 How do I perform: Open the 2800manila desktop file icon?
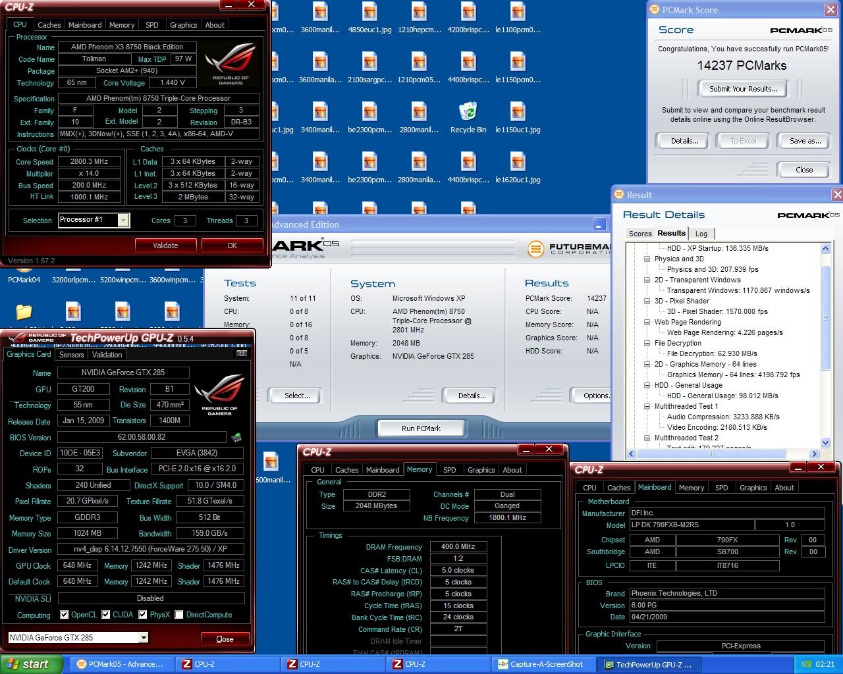419,167
